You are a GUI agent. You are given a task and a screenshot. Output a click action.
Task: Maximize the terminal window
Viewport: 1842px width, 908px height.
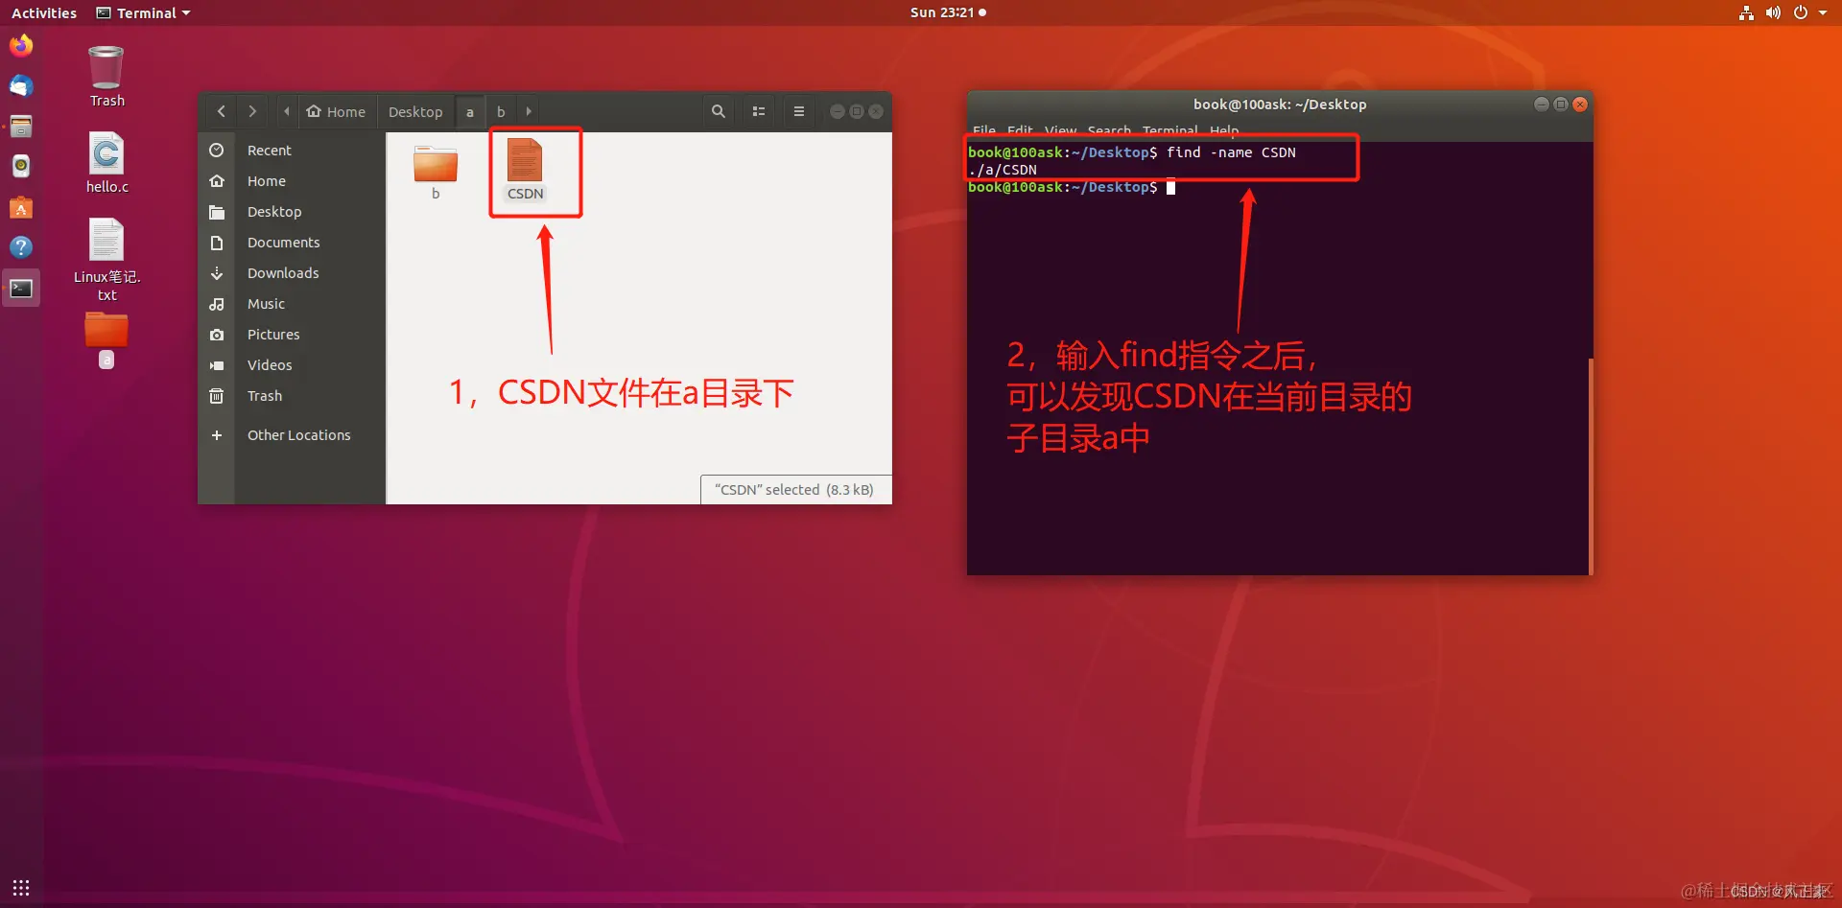1561,105
